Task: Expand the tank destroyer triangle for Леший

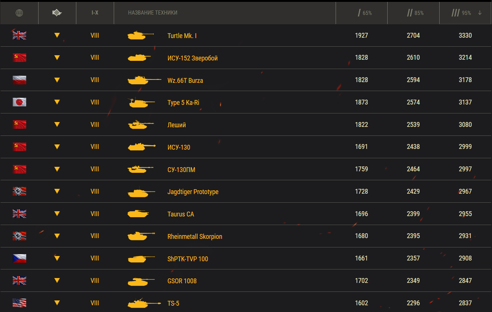Action: pyautogui.click(x=57, y=125)
